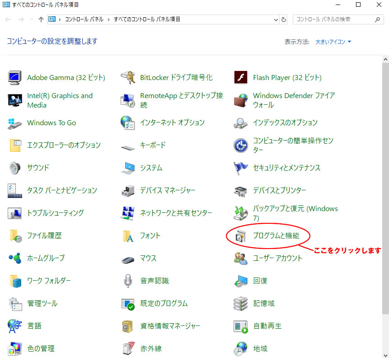Viewport: 389px width, 358px height.
Task: Click the System computer icon
Action: 128,168
